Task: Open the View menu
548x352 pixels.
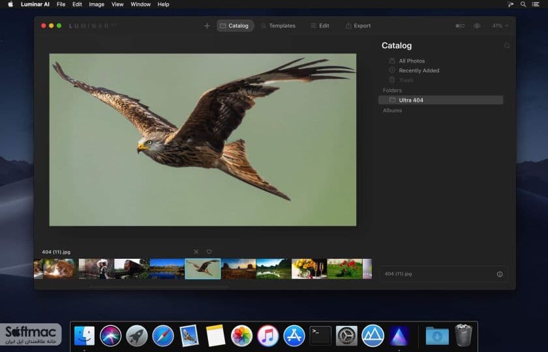Action: click(x=117, y=4)
